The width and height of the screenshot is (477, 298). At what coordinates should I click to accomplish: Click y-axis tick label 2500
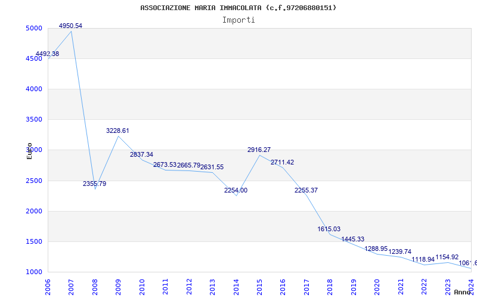pyautogui.click(x=34, y=181)
